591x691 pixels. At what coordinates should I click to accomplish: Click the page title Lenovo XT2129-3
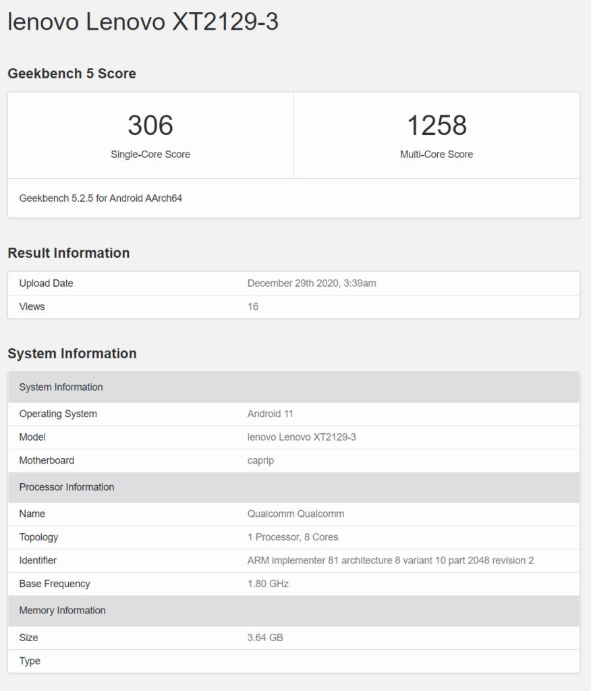pos(143,22)
